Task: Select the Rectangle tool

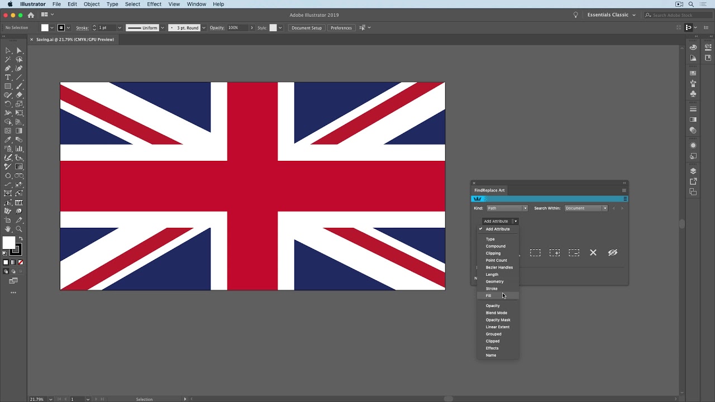Action: tap(8, 86)
